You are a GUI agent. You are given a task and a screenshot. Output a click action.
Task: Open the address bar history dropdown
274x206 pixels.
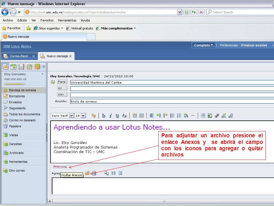pos(180,12)
